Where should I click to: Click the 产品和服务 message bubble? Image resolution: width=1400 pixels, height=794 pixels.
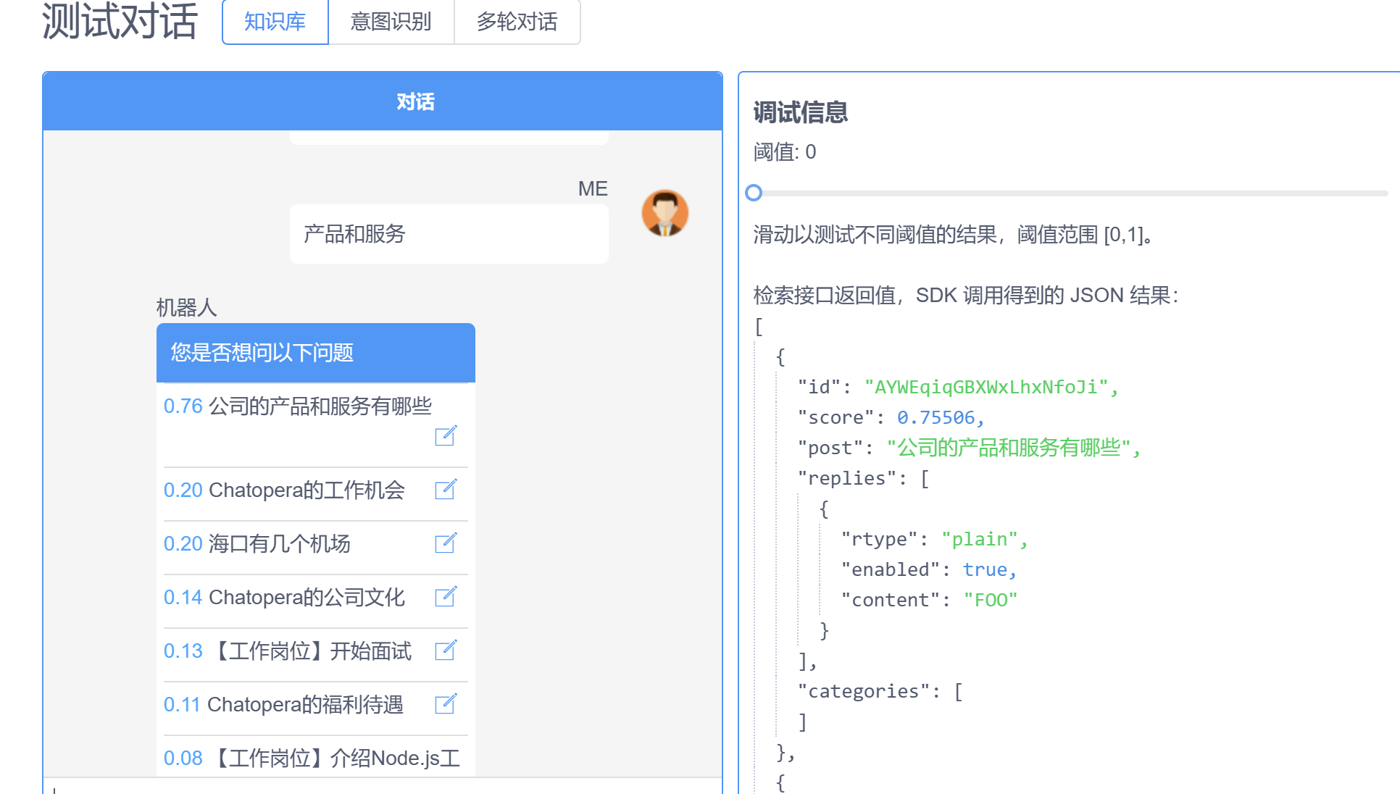click(x=449, y=234)
